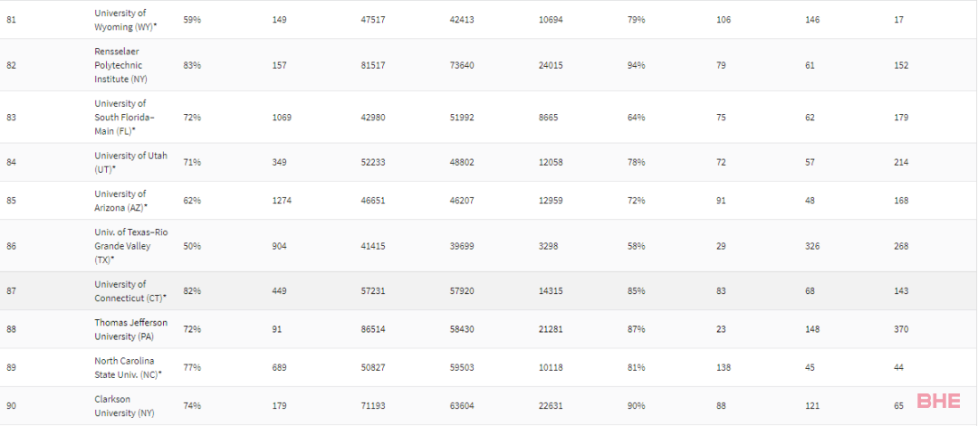Select Rensselaer Polytechnic Institute (NY) entry
Screen dimensions: 978x426
click(120, 65)
